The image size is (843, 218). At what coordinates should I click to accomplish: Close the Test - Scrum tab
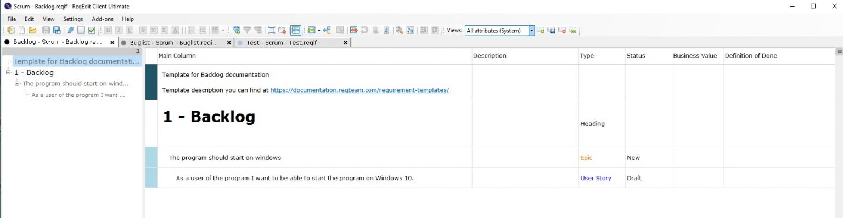[x=345, y=42]
